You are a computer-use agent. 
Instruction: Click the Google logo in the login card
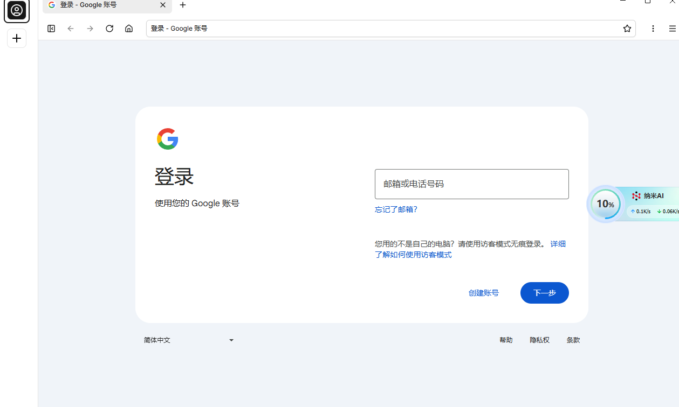coord(168,139)
